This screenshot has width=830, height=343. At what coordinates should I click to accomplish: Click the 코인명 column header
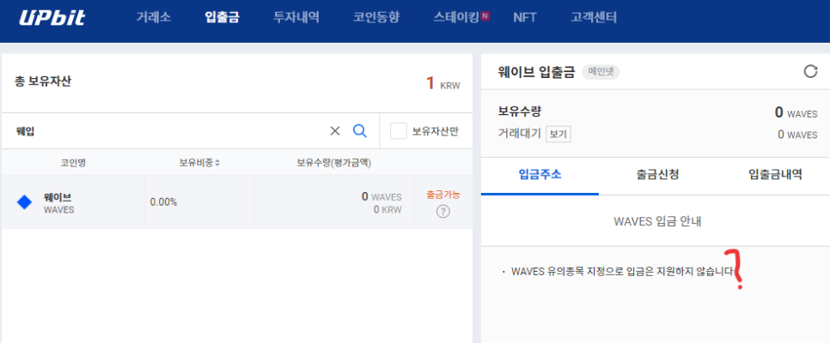pyautogui.click(x=73, y=163)
